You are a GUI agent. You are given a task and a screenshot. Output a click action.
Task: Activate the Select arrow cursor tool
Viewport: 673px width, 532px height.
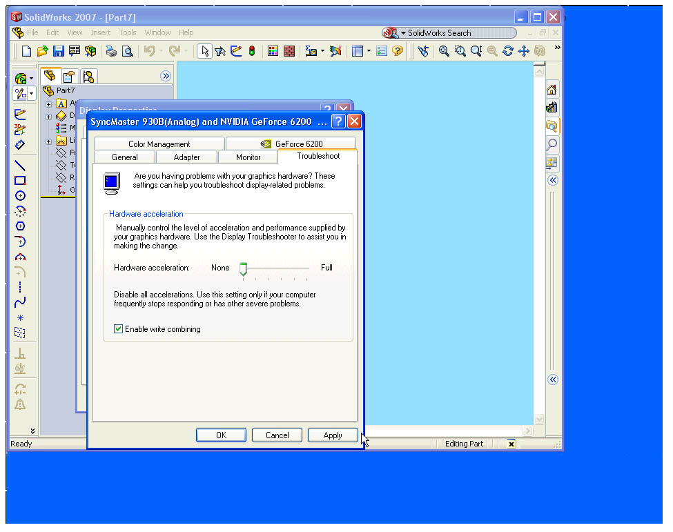point(205,52)
